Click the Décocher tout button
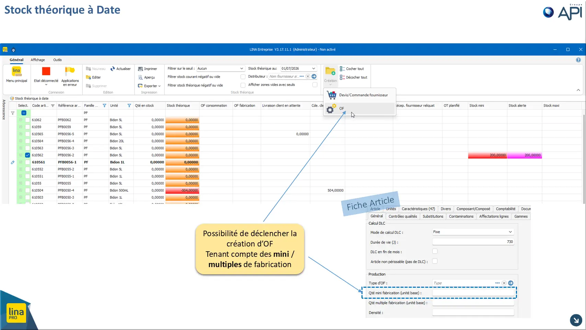Screen dimensions: 586x330 click(x=353, y=77)
